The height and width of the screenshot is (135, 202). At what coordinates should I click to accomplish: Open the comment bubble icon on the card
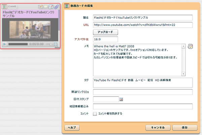coord(46,6)
